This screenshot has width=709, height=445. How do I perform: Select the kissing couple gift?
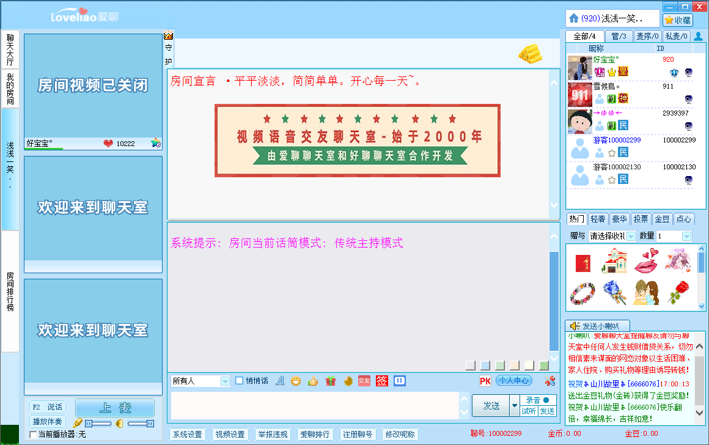coord(646,292)
